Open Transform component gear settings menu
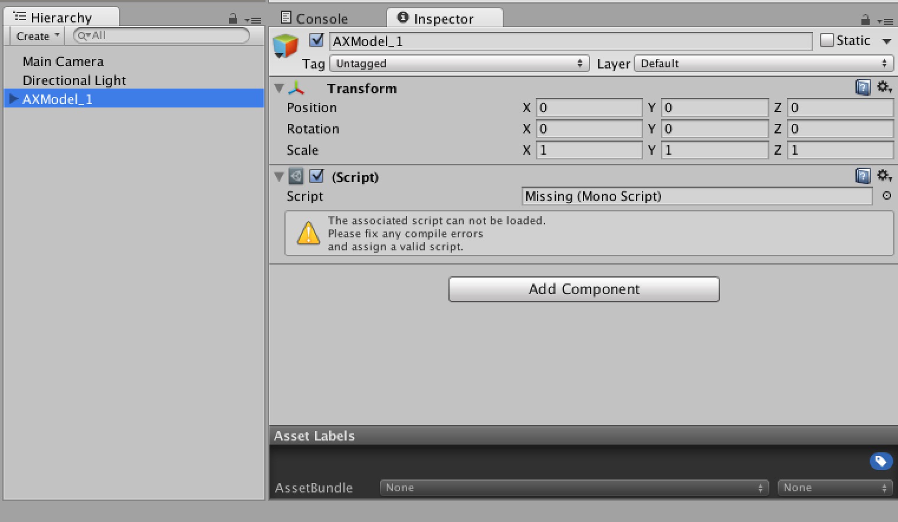898x522 pixels. [884, 87]
